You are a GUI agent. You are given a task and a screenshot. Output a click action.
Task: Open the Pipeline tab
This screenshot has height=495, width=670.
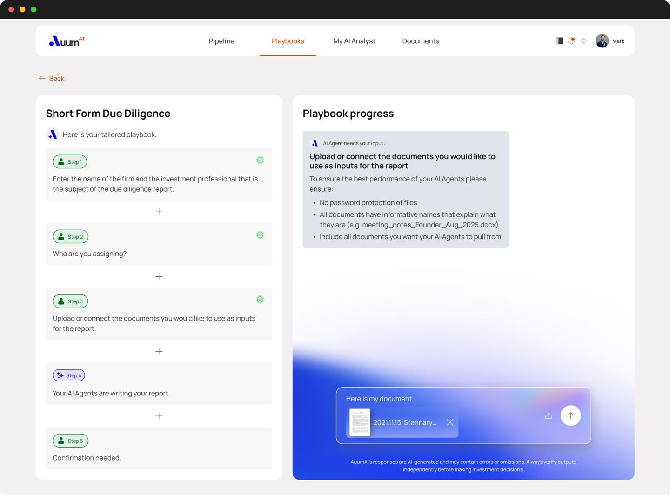tap(221, 41)
